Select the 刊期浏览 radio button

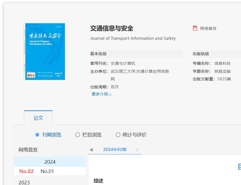click(x=37, y=135)
